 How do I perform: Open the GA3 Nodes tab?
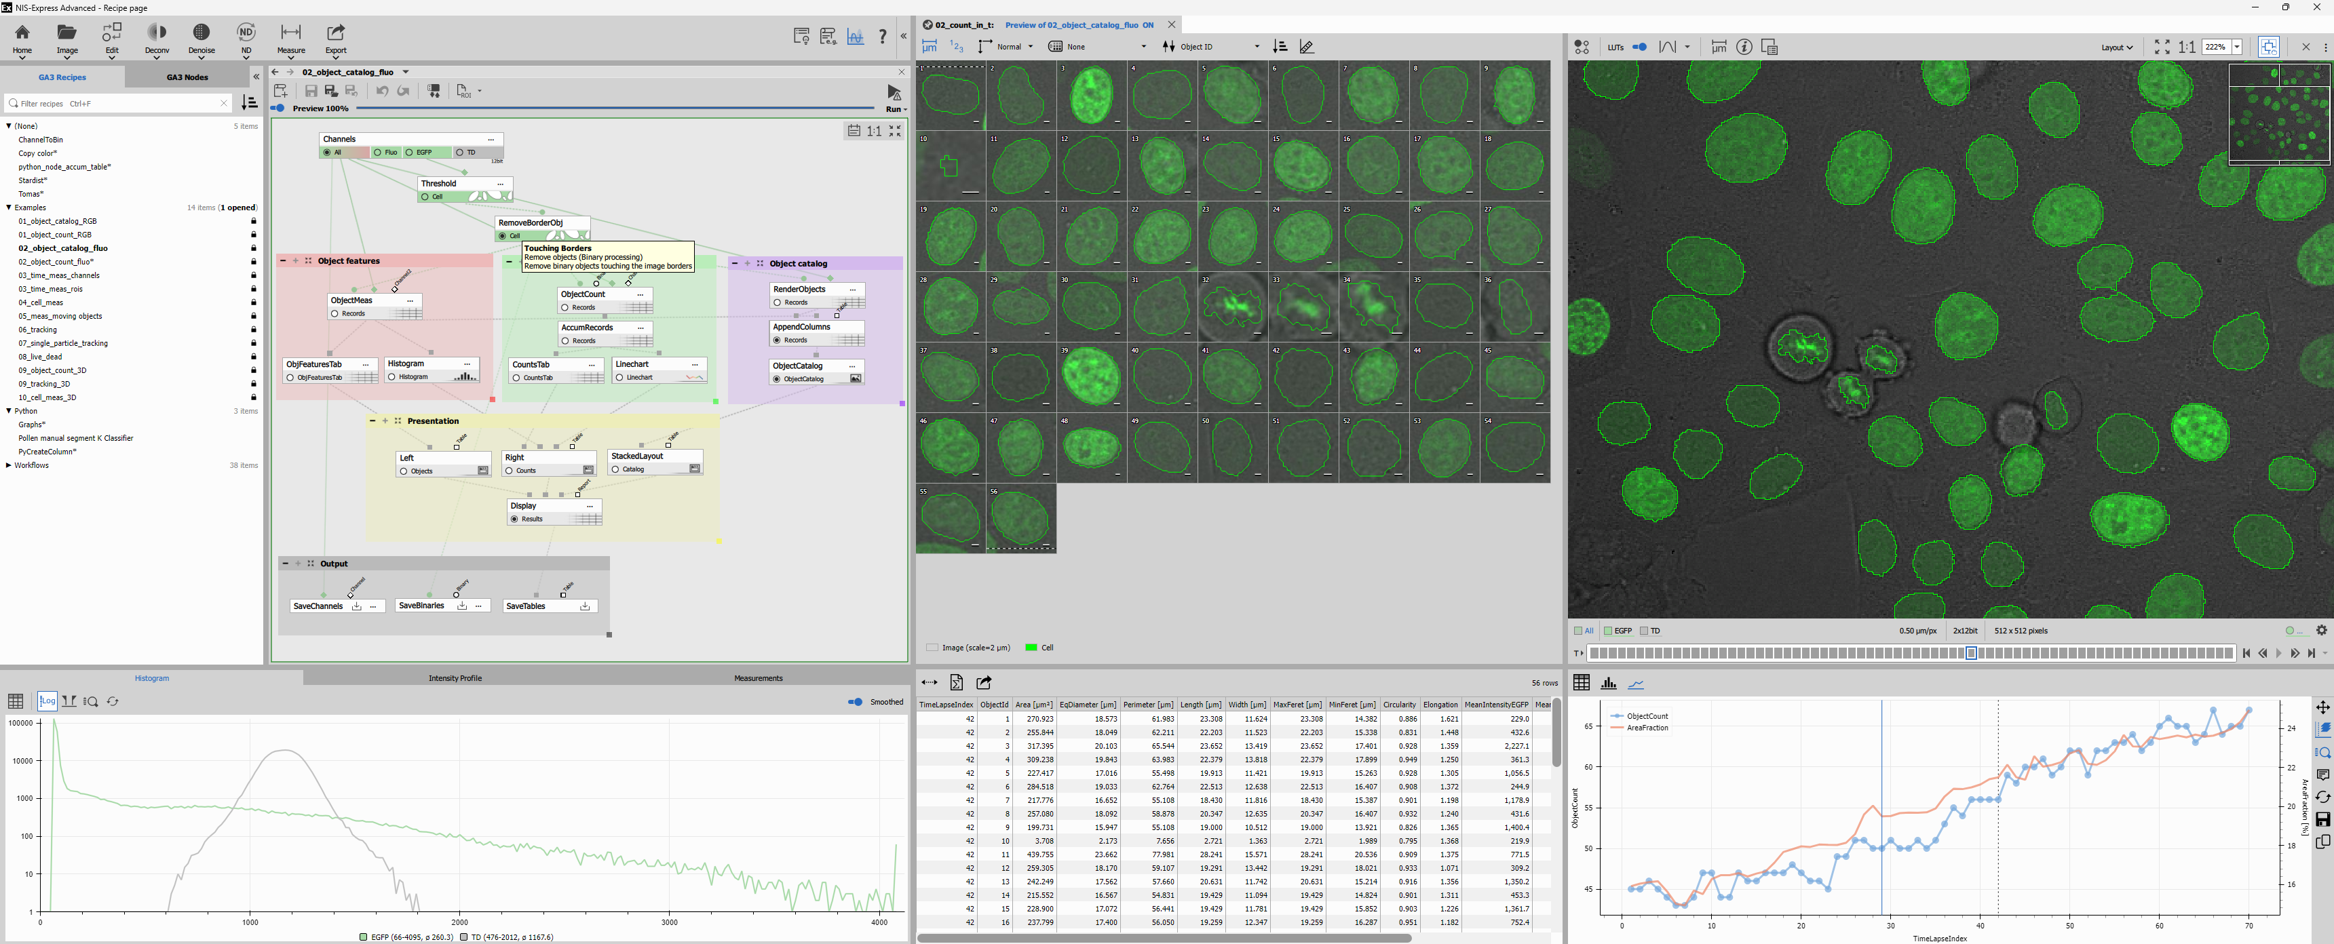coord(186,76)
